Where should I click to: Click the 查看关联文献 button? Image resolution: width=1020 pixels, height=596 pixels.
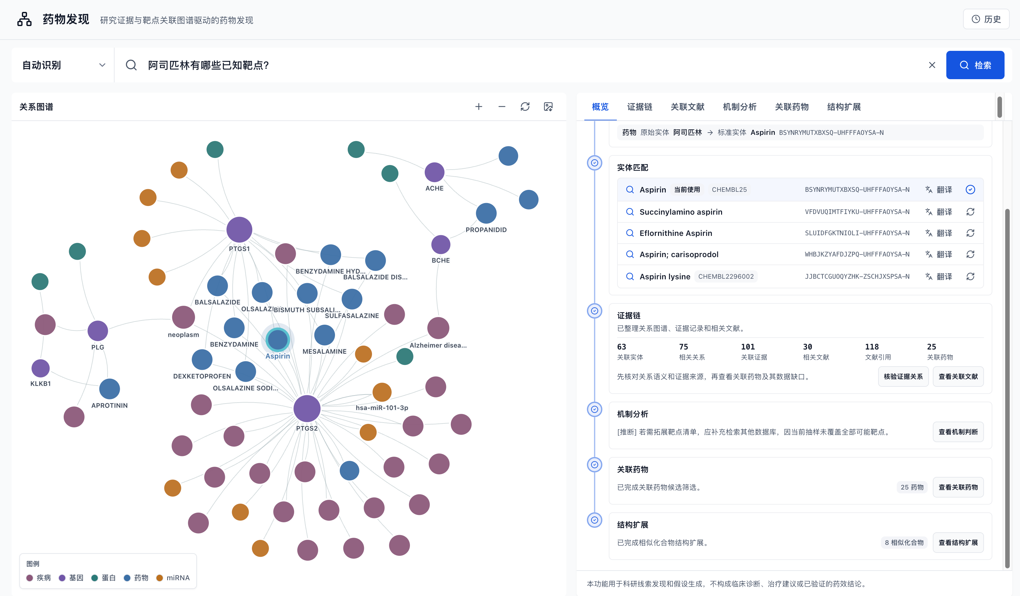[958, 377]
